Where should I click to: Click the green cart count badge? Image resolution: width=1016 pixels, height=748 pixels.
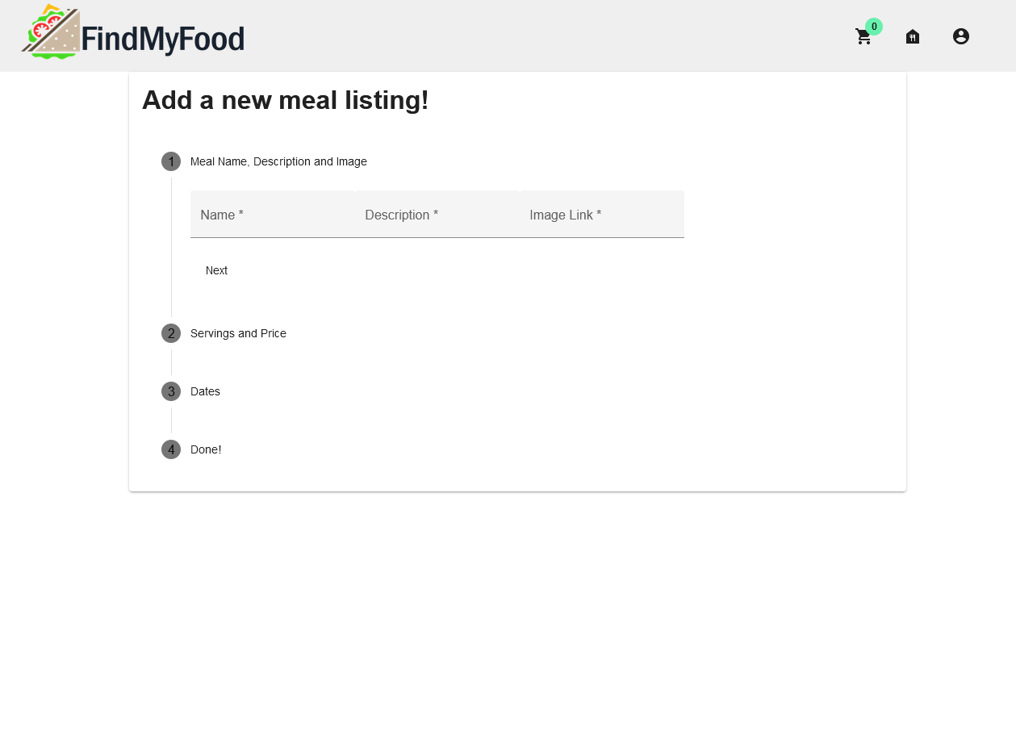[874, 27]
